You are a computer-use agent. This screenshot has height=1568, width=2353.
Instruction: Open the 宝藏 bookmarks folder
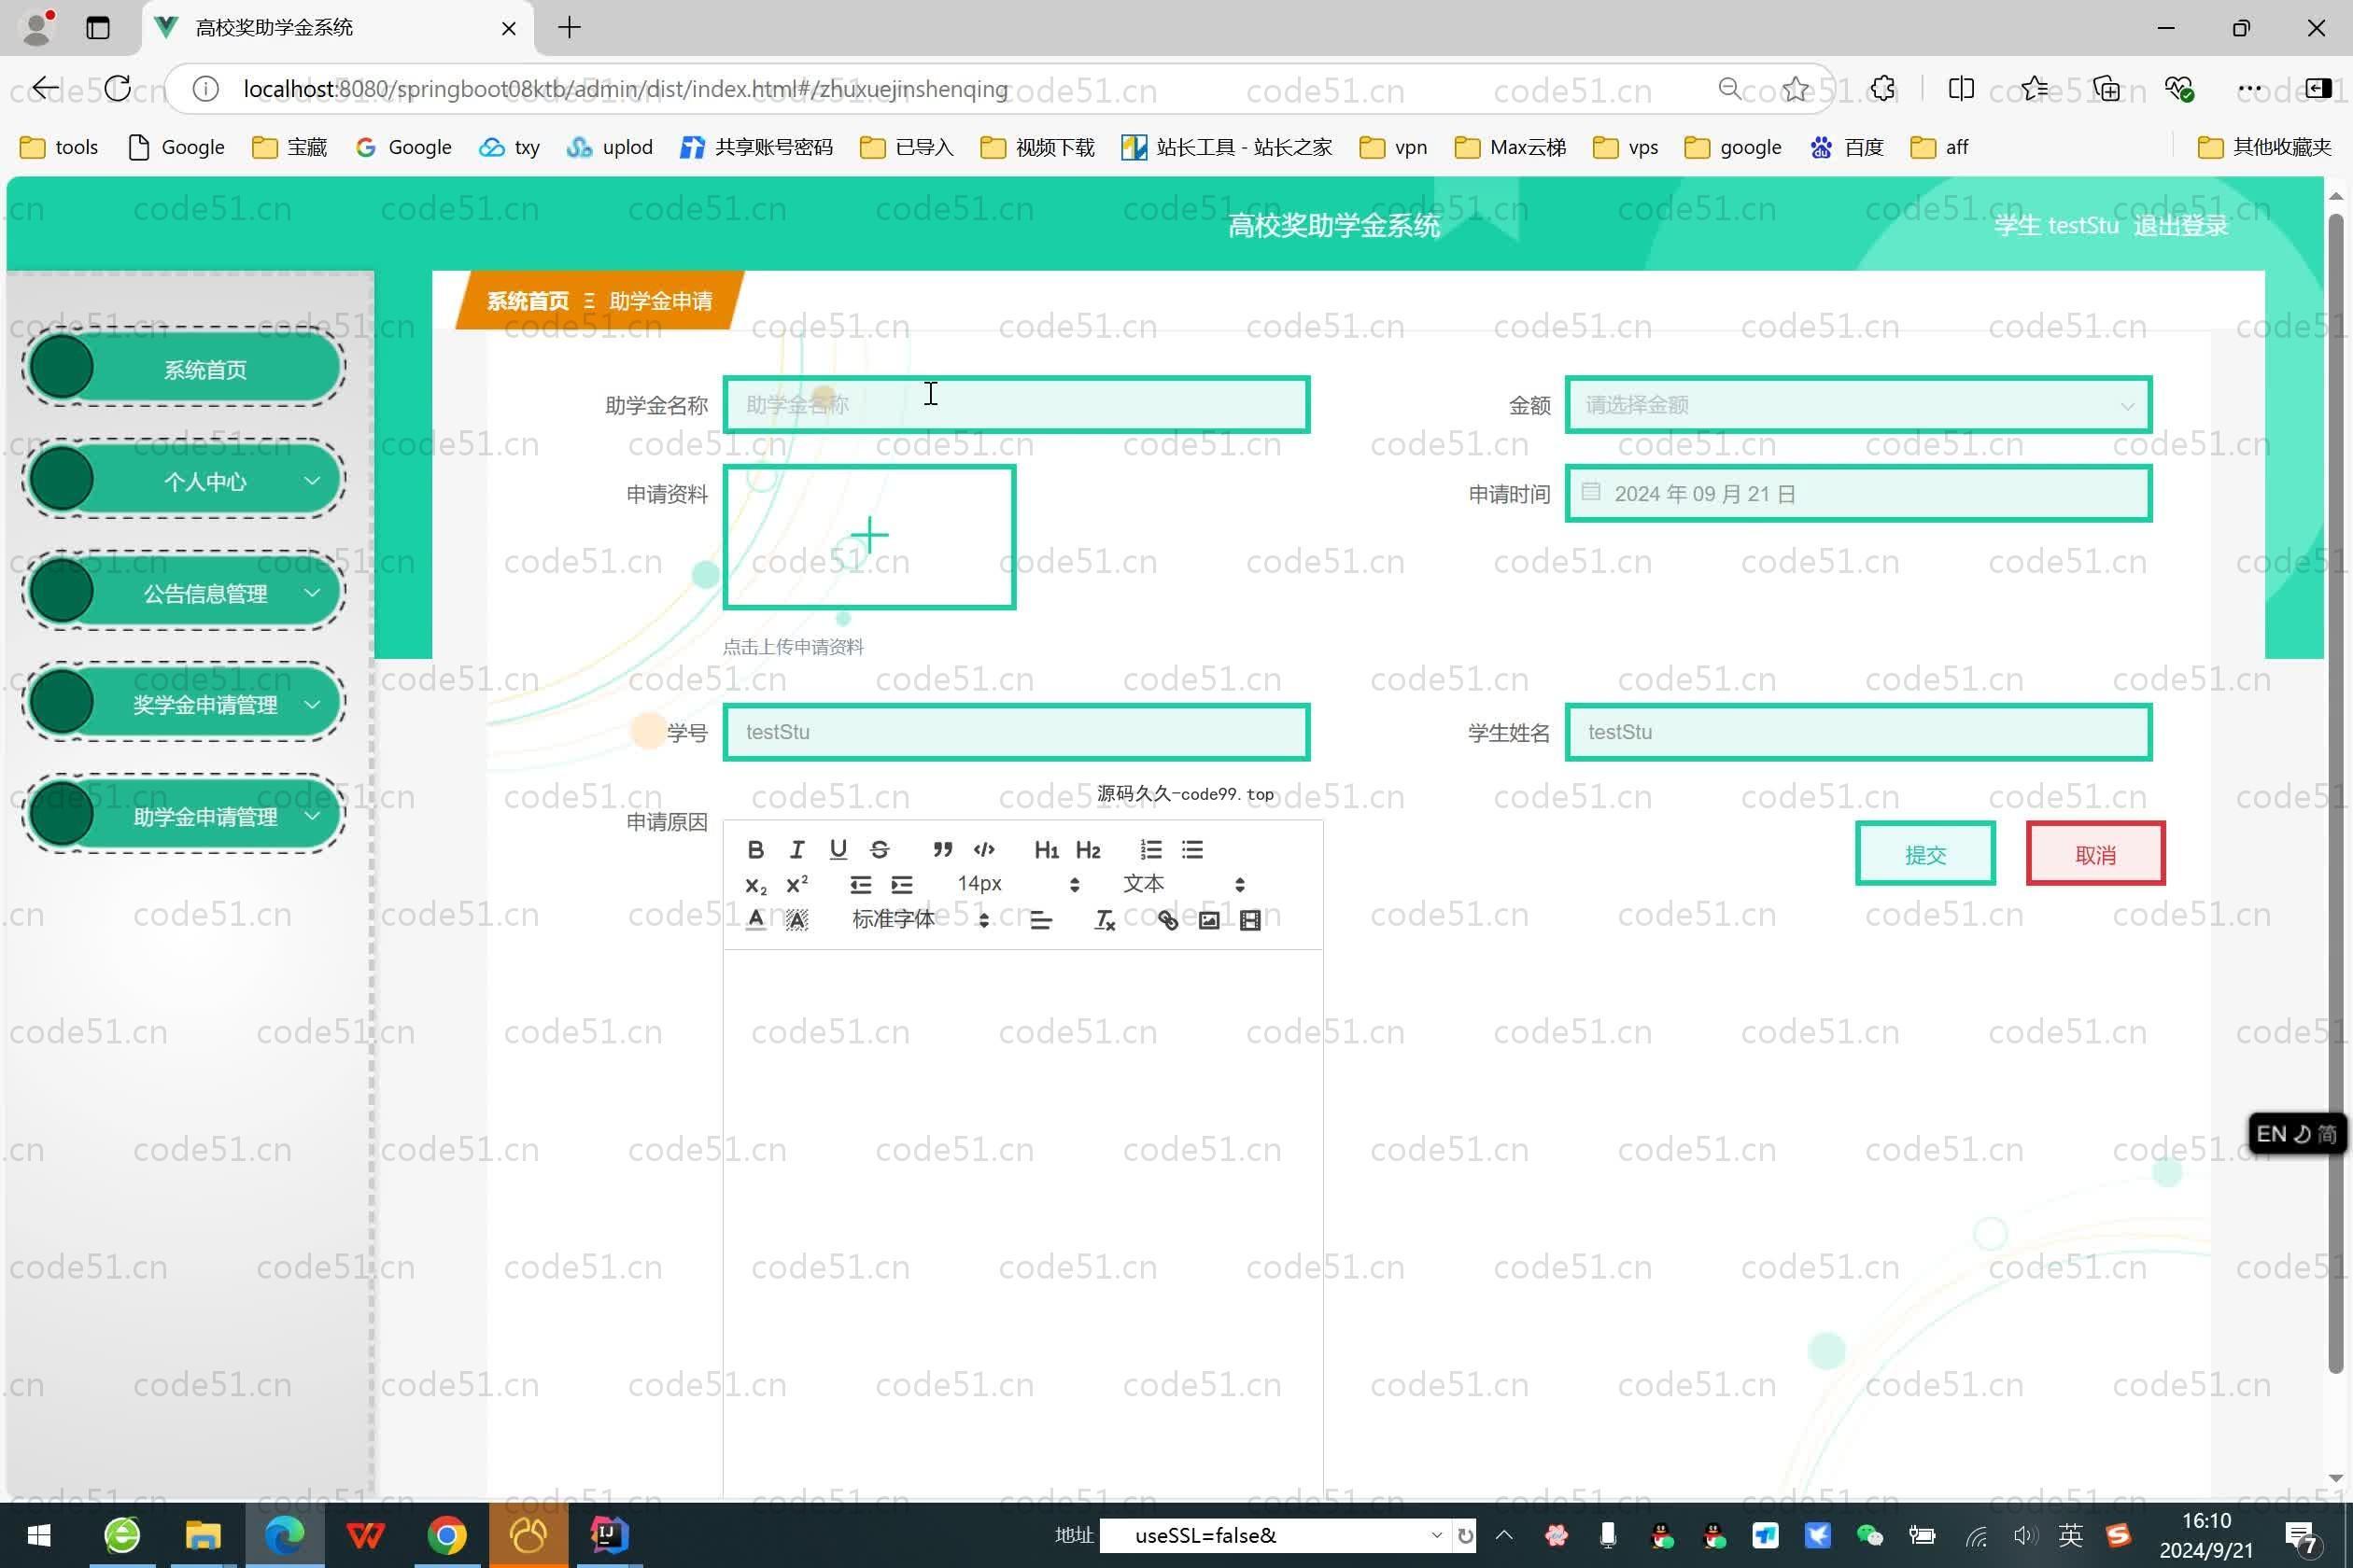tap(290, 147)
